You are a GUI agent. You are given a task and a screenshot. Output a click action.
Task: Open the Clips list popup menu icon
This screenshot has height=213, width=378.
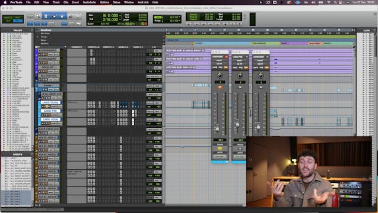pos(375,30)
